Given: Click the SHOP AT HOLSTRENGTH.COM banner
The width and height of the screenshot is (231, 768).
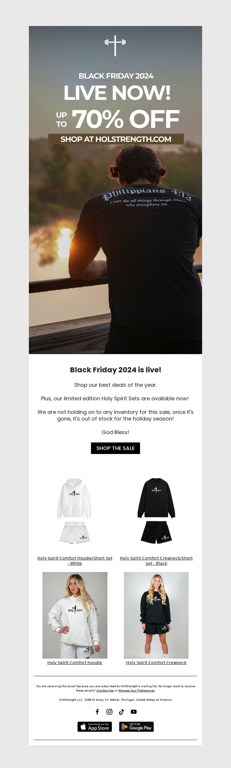Looking at the screenshot, I should tap(116, 139).
